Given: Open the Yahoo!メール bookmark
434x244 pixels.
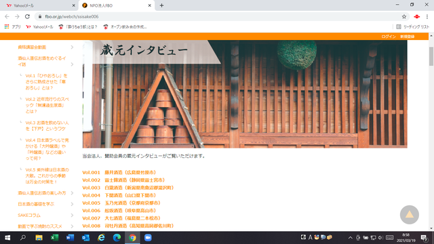Looking at the screenshot, I should point(39,27).
